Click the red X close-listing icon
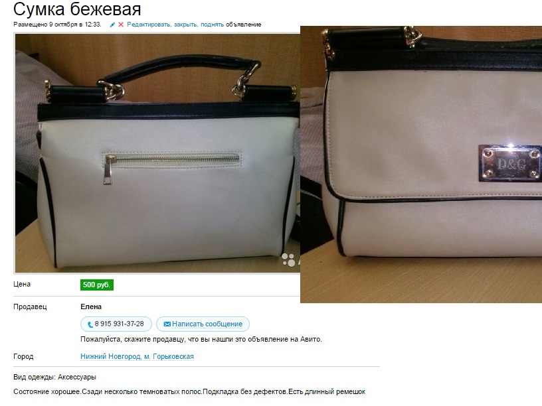The image size is (542, 406). [121, 25]
